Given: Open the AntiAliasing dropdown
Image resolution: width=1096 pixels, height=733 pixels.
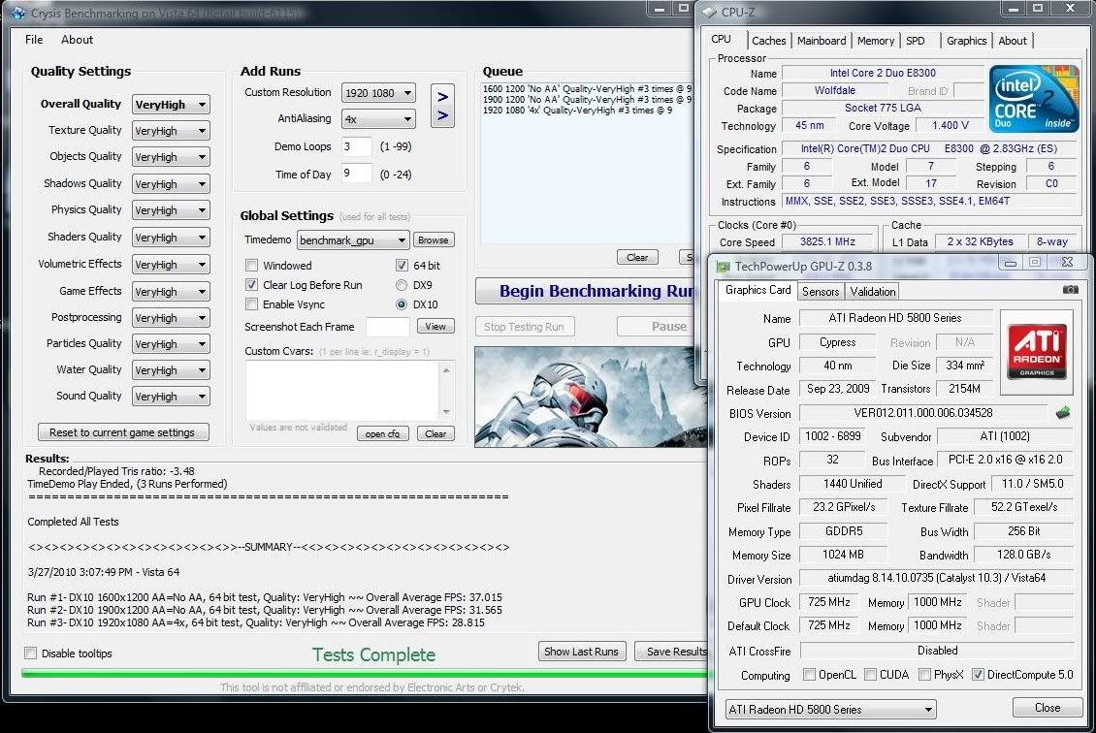Looking at the screenshot, I should [x=378, y=119].
